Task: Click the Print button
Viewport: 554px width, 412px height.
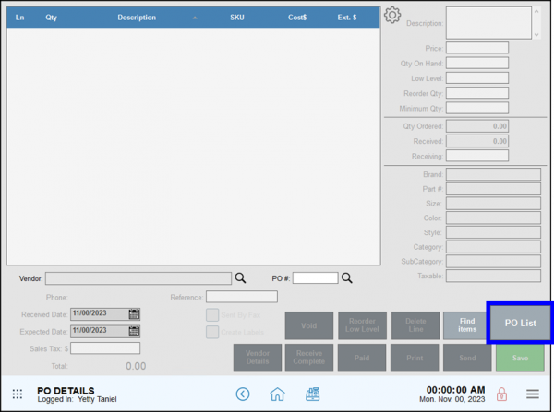Action: click(415, 358)
